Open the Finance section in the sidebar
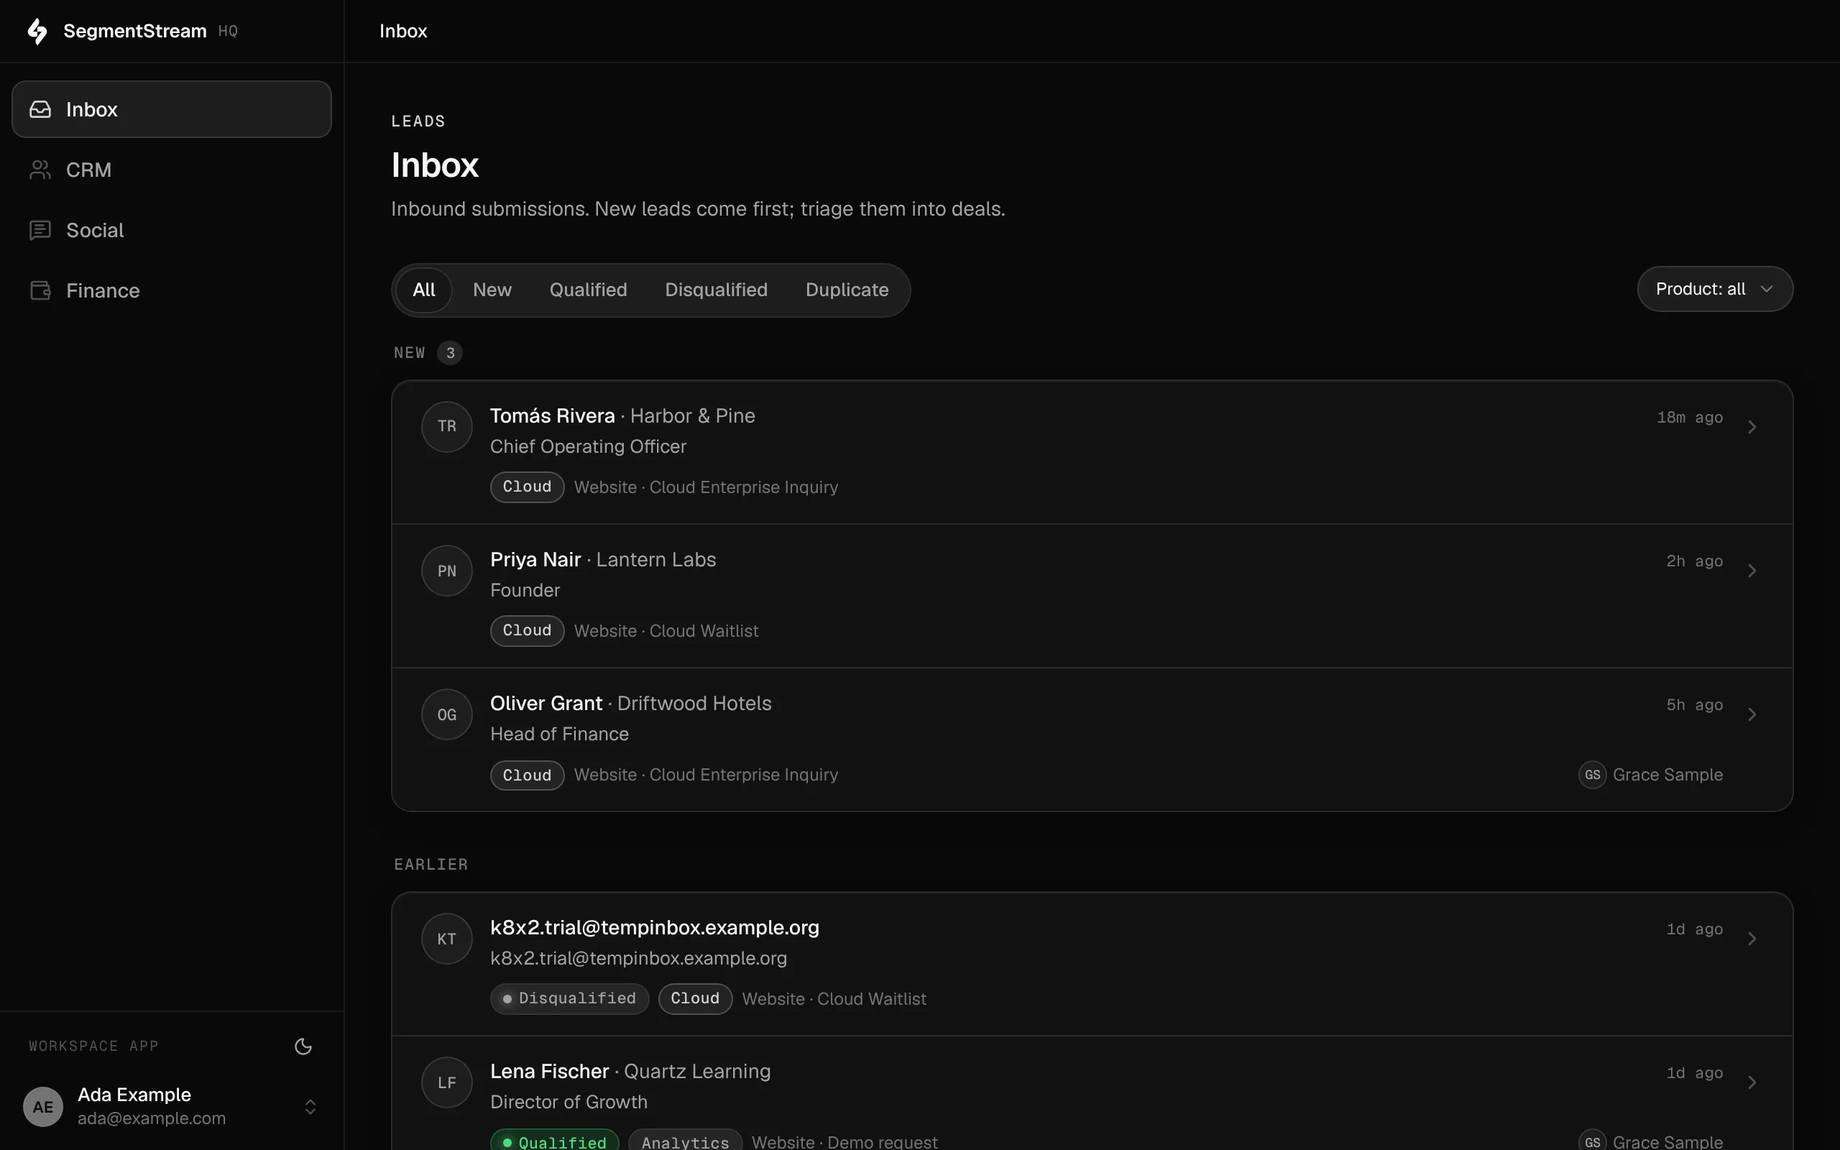Screen dimensions: 1840x1150 [x=172, y=290]
